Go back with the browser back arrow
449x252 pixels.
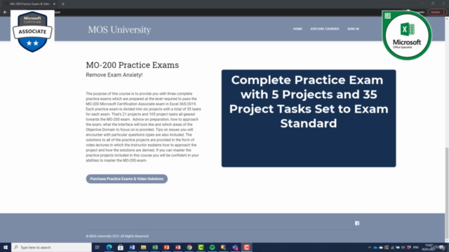[x=5, y=13]
